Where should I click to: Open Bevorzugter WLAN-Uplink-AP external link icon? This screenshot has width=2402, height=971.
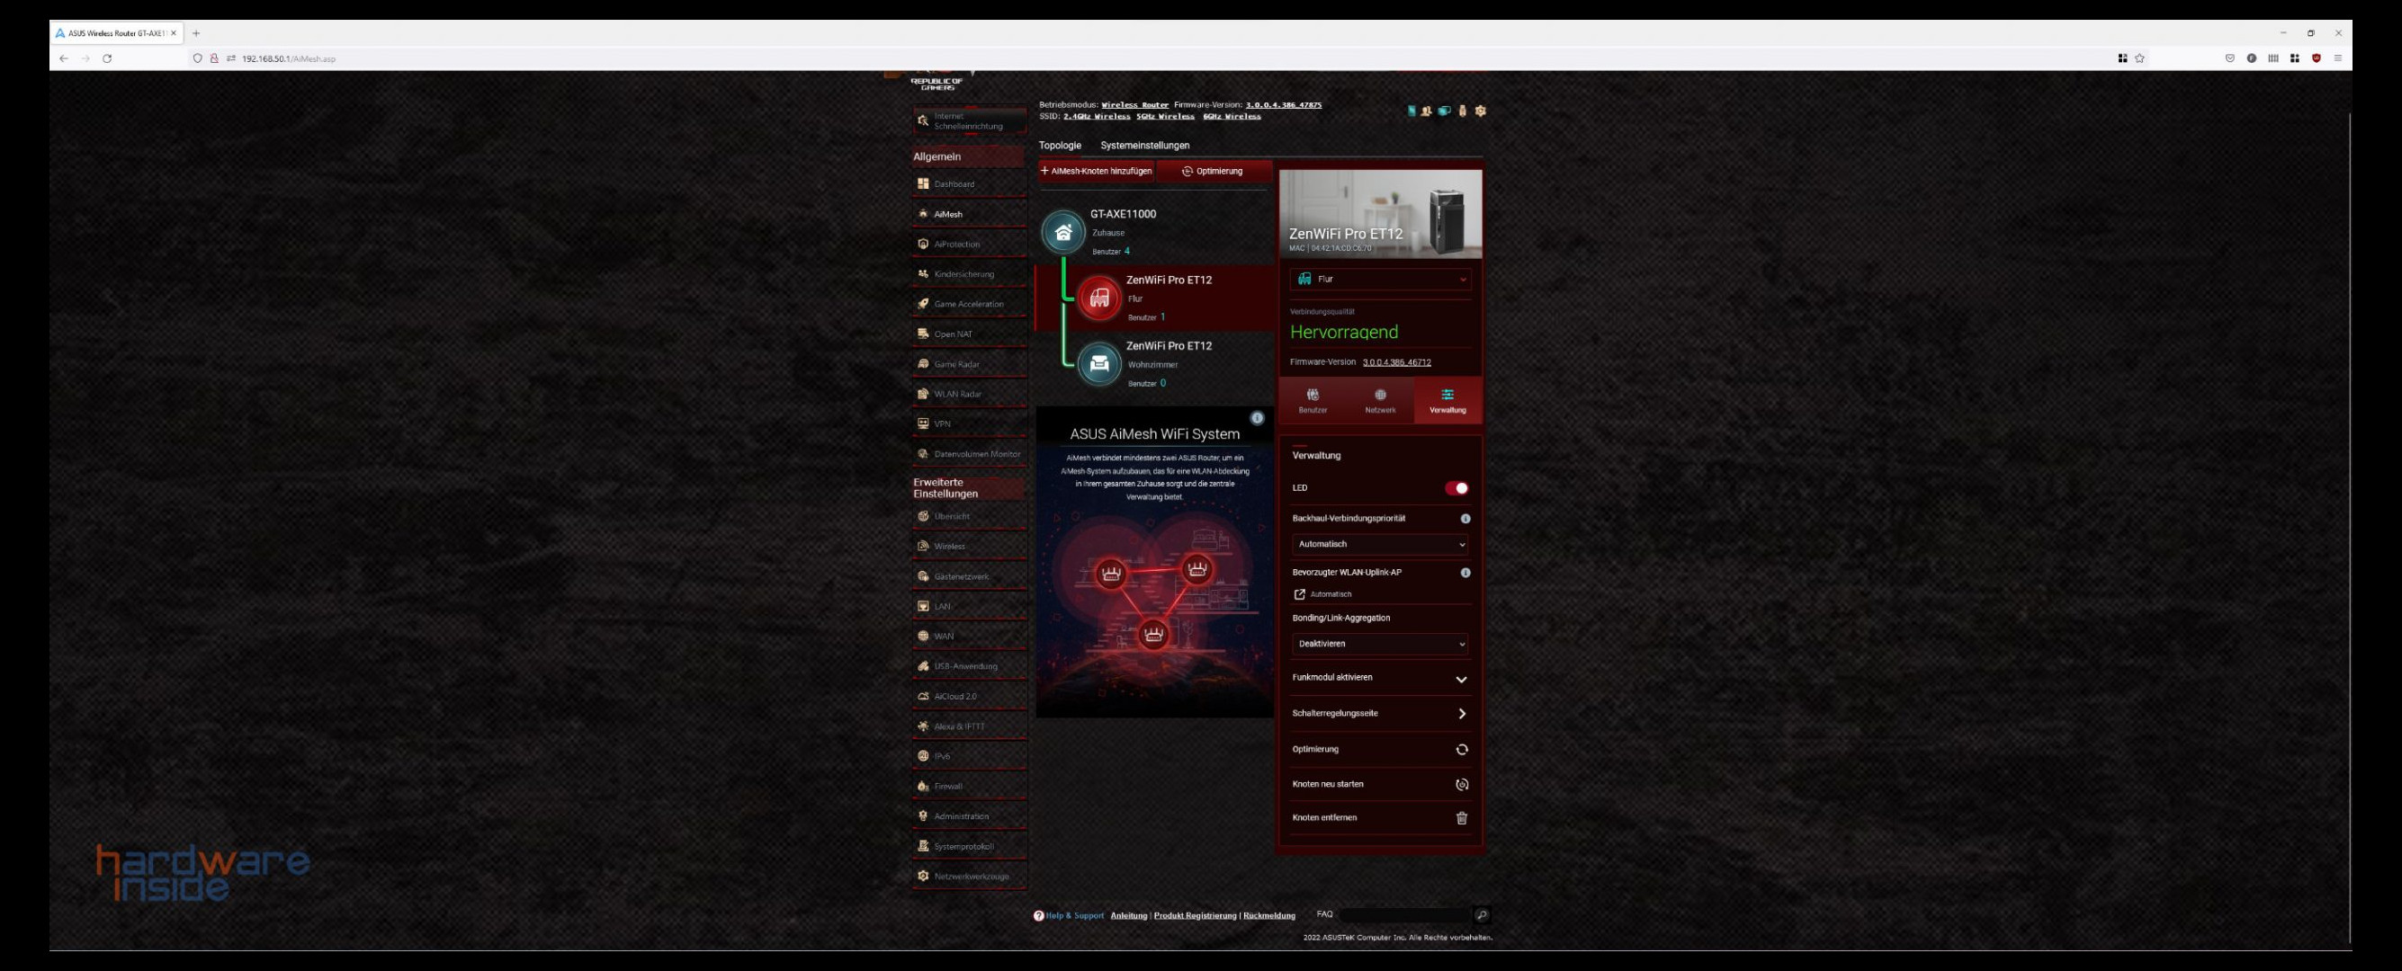[x=1300, y=594]
